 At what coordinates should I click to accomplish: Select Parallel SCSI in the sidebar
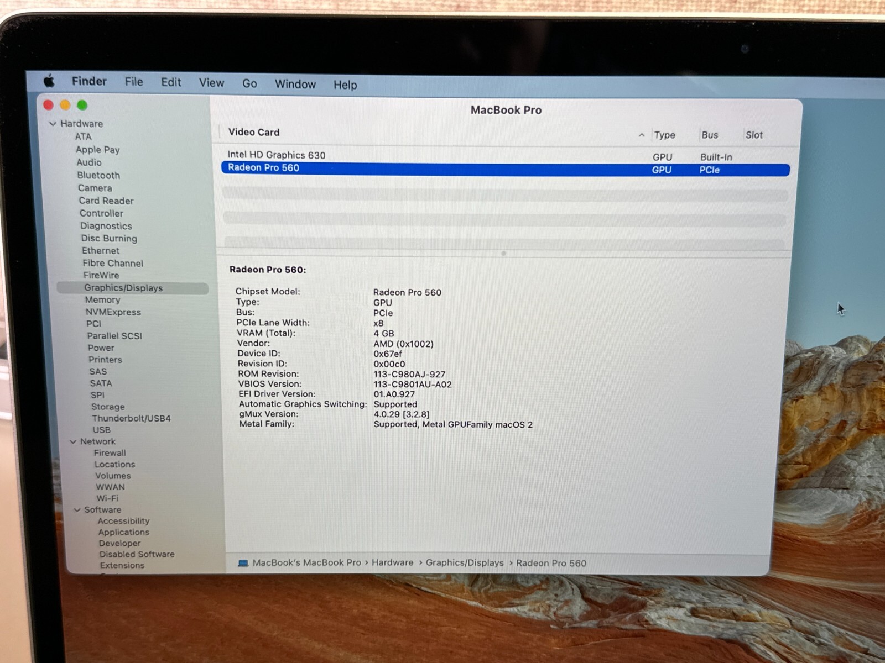114,335
